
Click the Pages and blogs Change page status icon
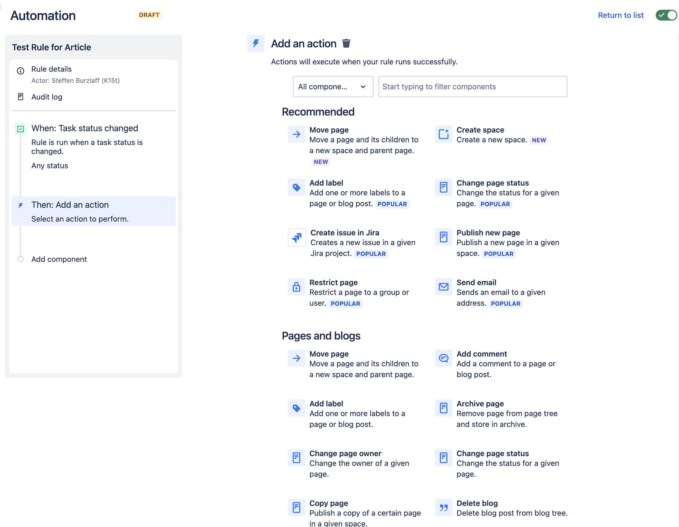pos(443,458)
